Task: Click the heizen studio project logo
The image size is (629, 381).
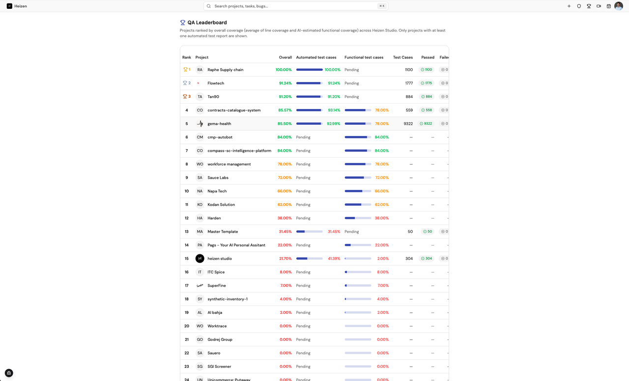Action: (200, 258)
